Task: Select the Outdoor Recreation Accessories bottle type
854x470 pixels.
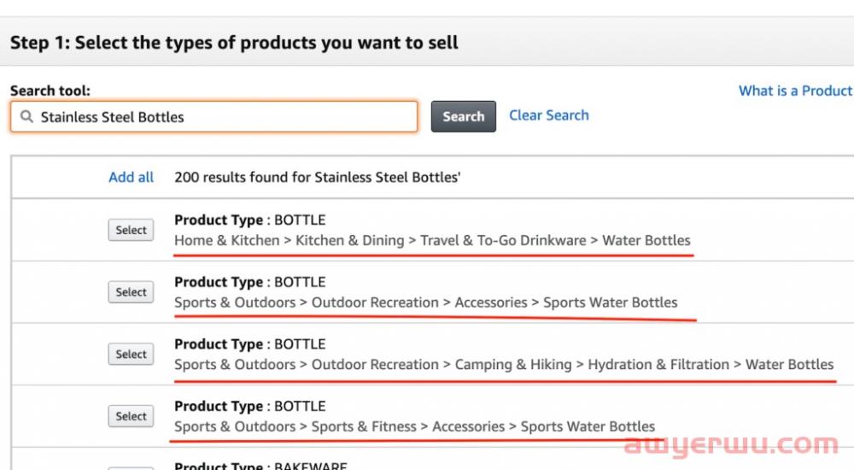Action: click(131, 292)
